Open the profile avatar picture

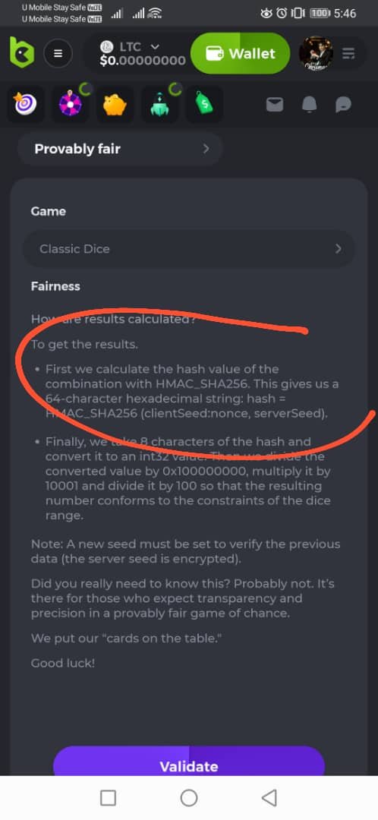coord(316,53)
